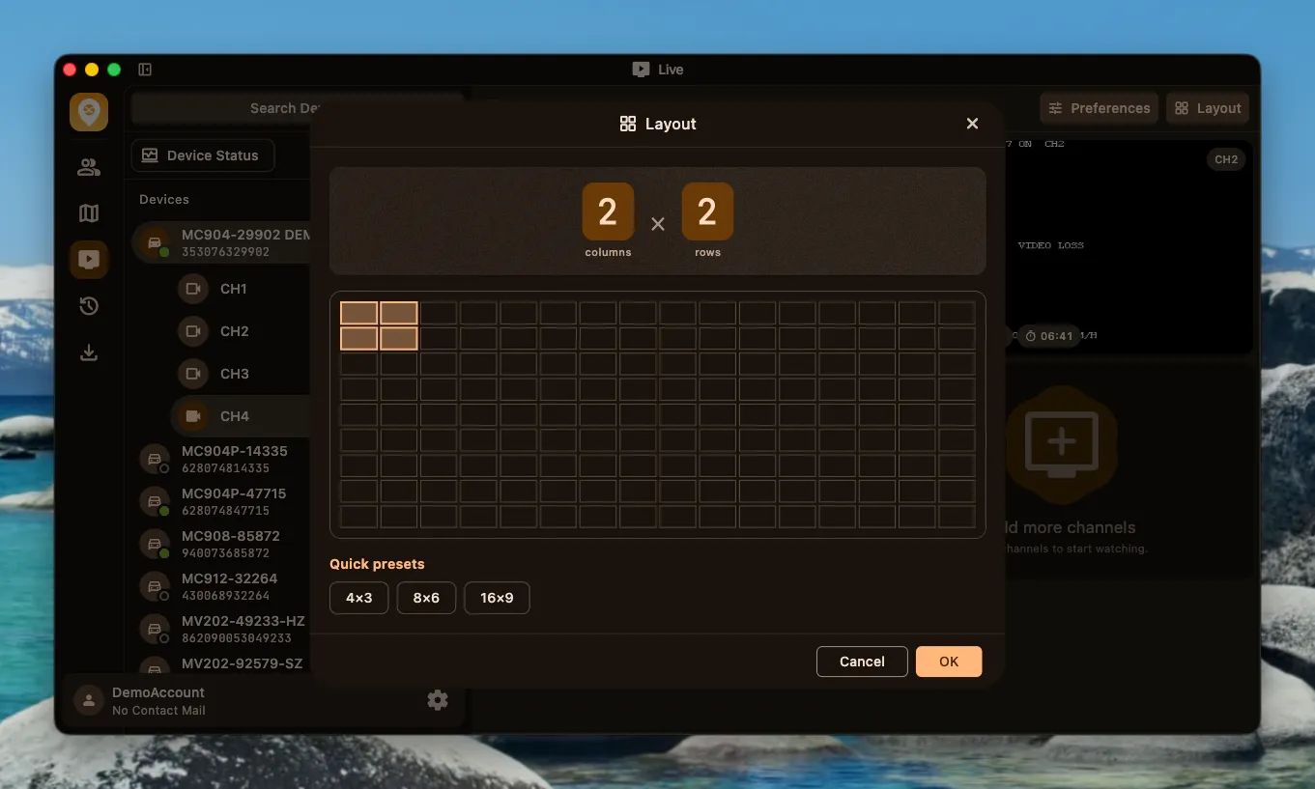
Task: Click the MC904P-47715 vehicle icon
Action: click(155, 501)
